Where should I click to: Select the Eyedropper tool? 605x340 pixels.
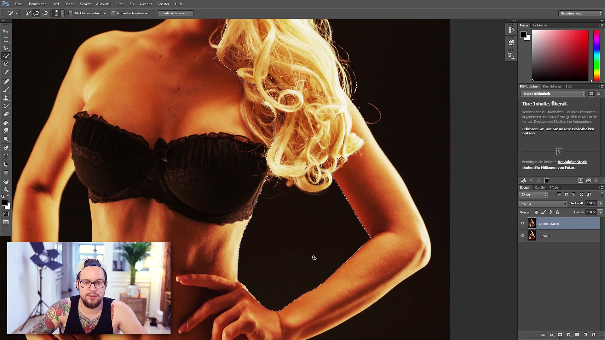pos(6,72)
